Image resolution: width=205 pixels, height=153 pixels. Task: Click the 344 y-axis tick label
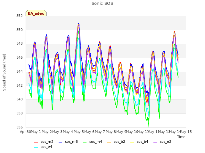pyautogui.click(x=19, y=71)
